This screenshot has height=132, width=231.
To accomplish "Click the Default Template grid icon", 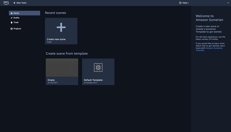I will pyautogui.click(x=98, y=67).
